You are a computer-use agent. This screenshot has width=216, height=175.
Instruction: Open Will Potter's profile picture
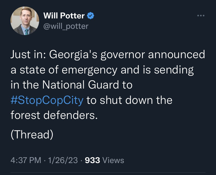[25, 21]
